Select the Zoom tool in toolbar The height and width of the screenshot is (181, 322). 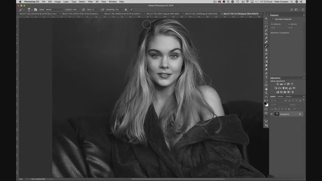coord(266,93)
